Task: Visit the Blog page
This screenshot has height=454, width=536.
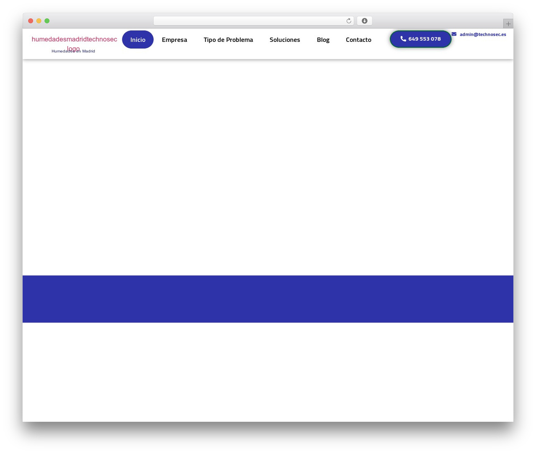Action: click(323, 40)
